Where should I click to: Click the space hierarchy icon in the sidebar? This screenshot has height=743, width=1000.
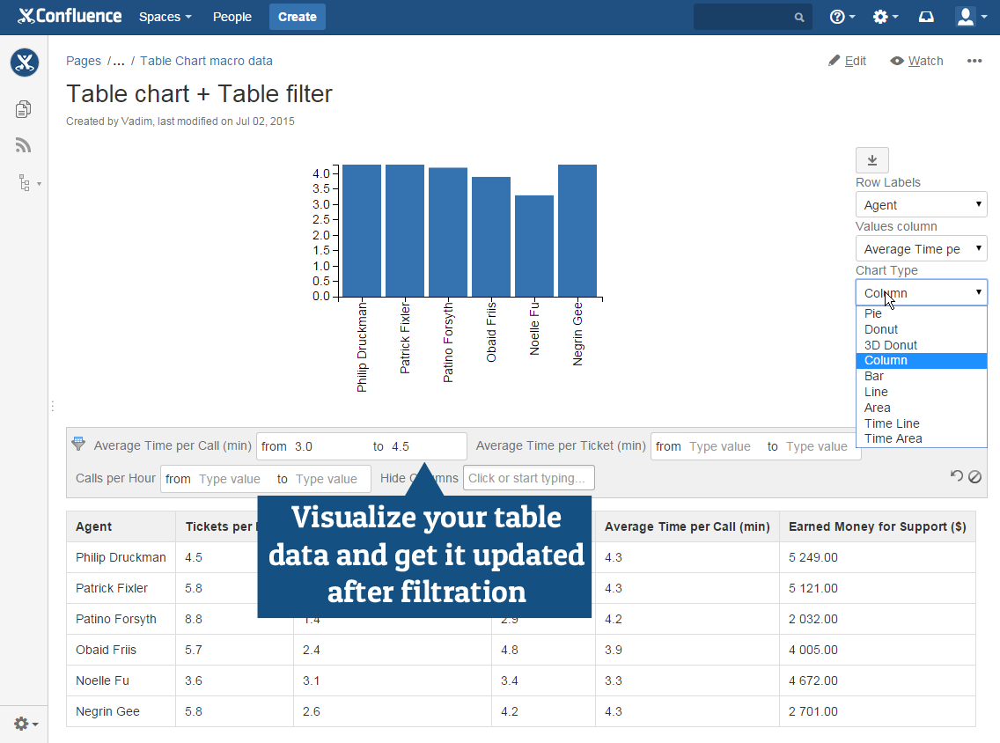[x=22, y=182]
